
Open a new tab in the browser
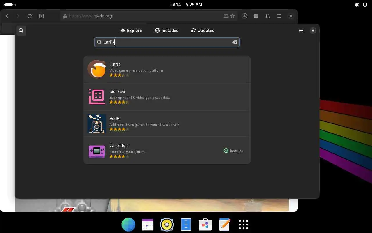click(x=42, y=16)
